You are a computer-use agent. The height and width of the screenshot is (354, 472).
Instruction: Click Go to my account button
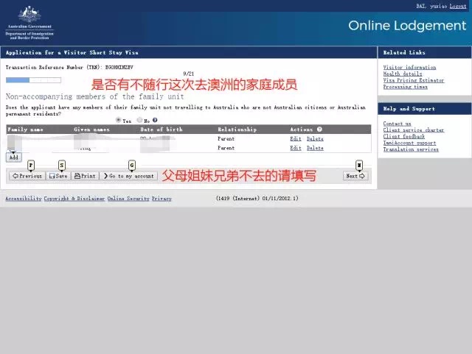(129, 176)
